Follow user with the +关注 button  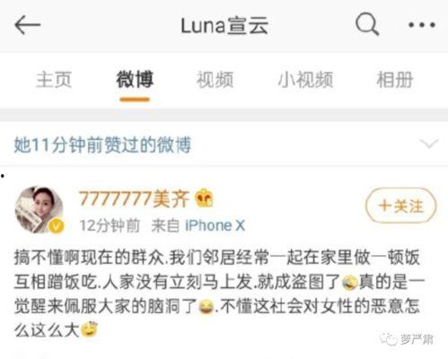(400, 206)
